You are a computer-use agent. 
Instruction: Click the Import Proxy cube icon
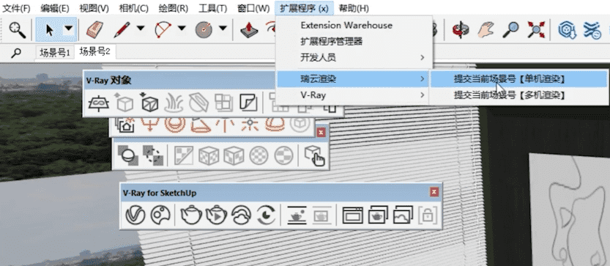[x=149, y=103]
